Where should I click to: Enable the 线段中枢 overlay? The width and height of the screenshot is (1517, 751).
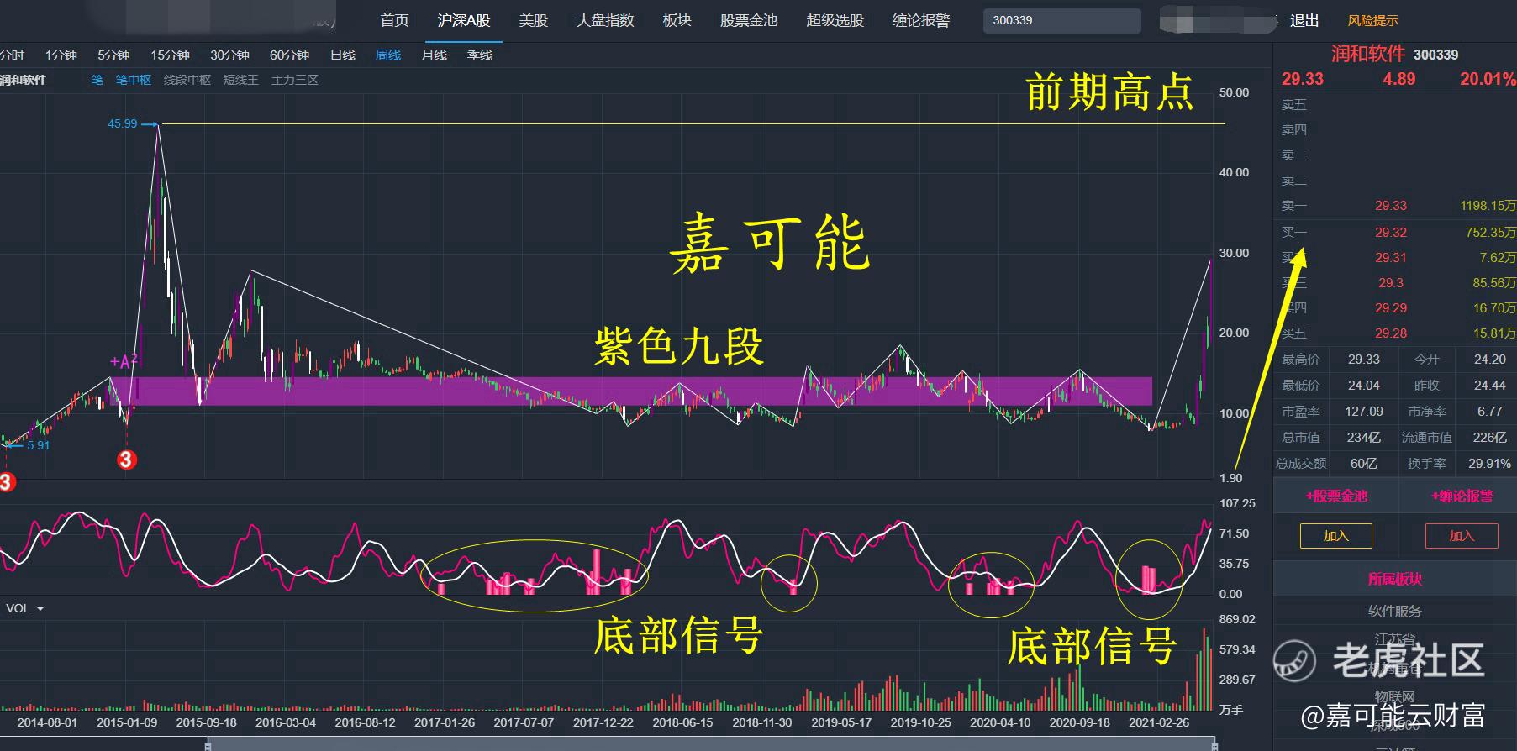point(187,80)
